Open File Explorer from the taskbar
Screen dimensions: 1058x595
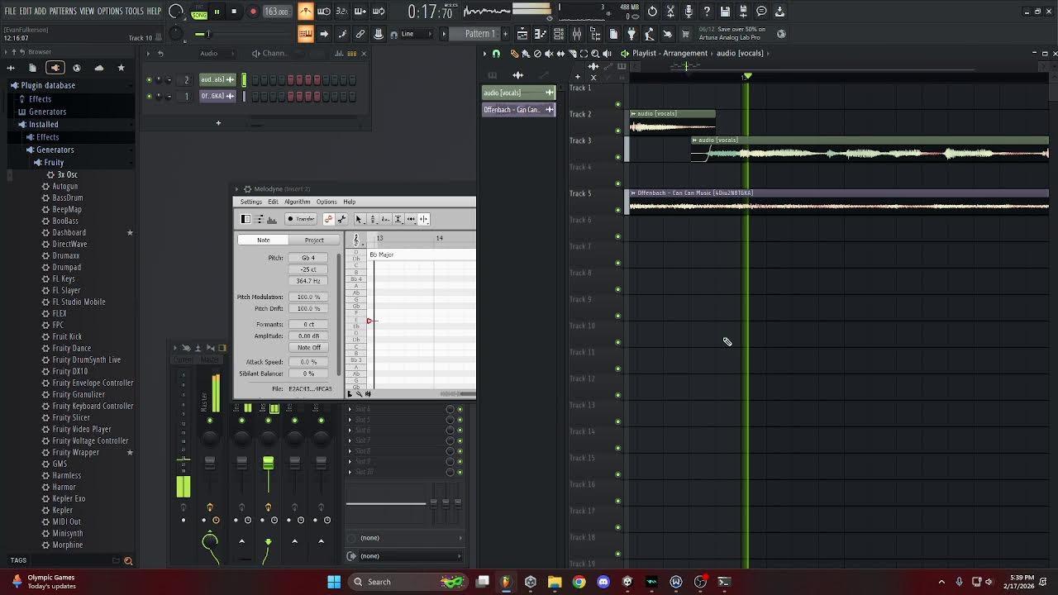pos(555,582)
